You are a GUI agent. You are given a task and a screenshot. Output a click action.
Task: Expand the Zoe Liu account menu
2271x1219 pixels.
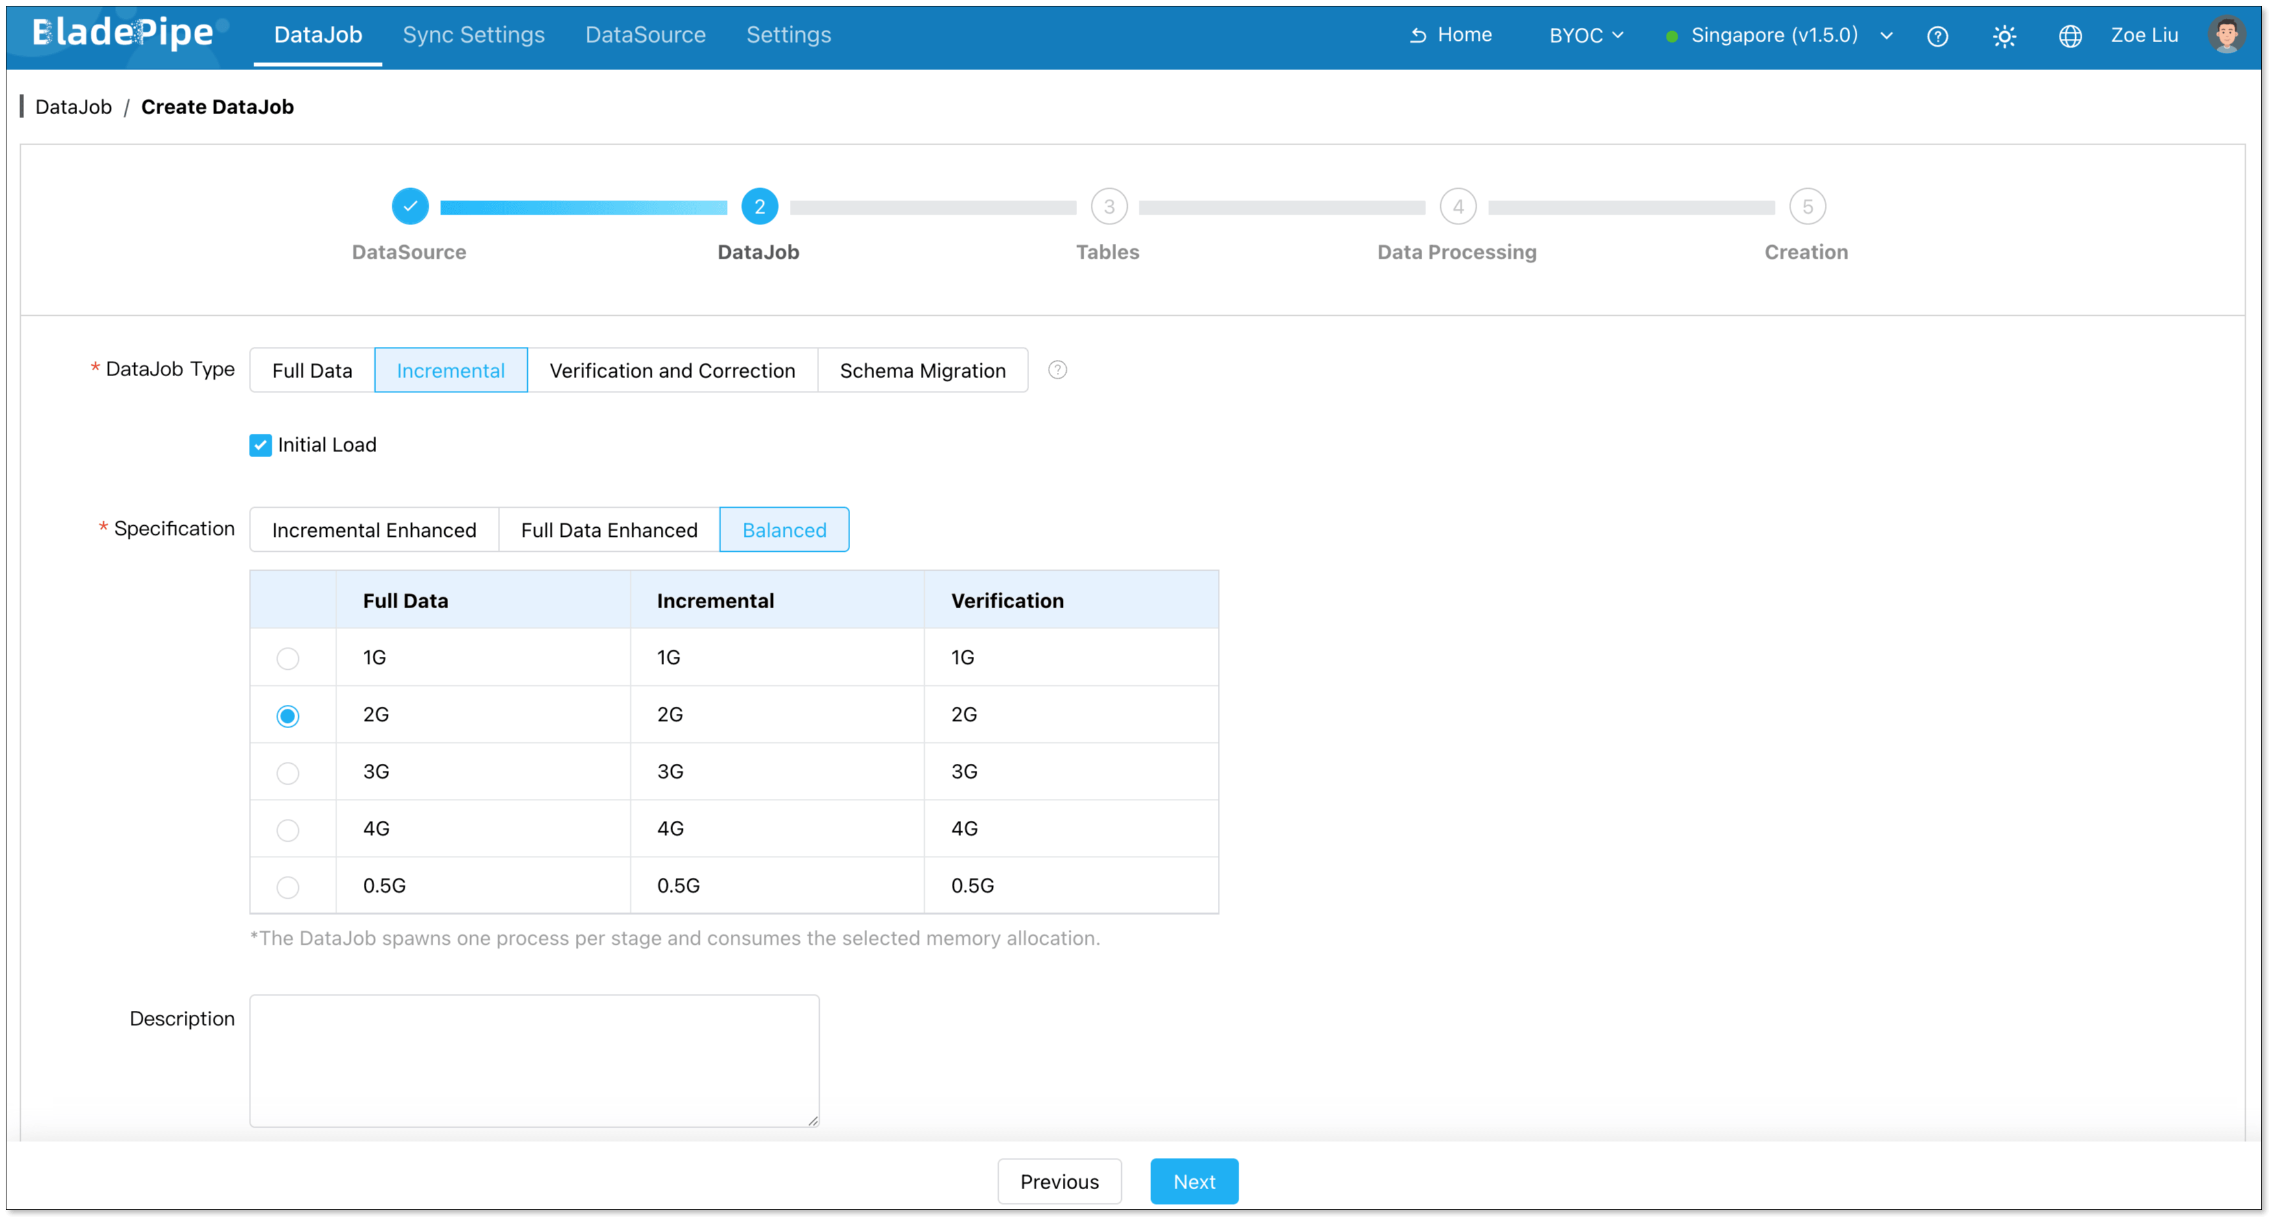click(x=2145, y=35)
